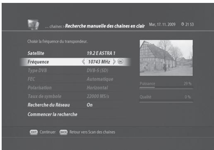Select the Polarisation row
The width and height of the screenshot is (214, 150).
(x=75, y=87)
